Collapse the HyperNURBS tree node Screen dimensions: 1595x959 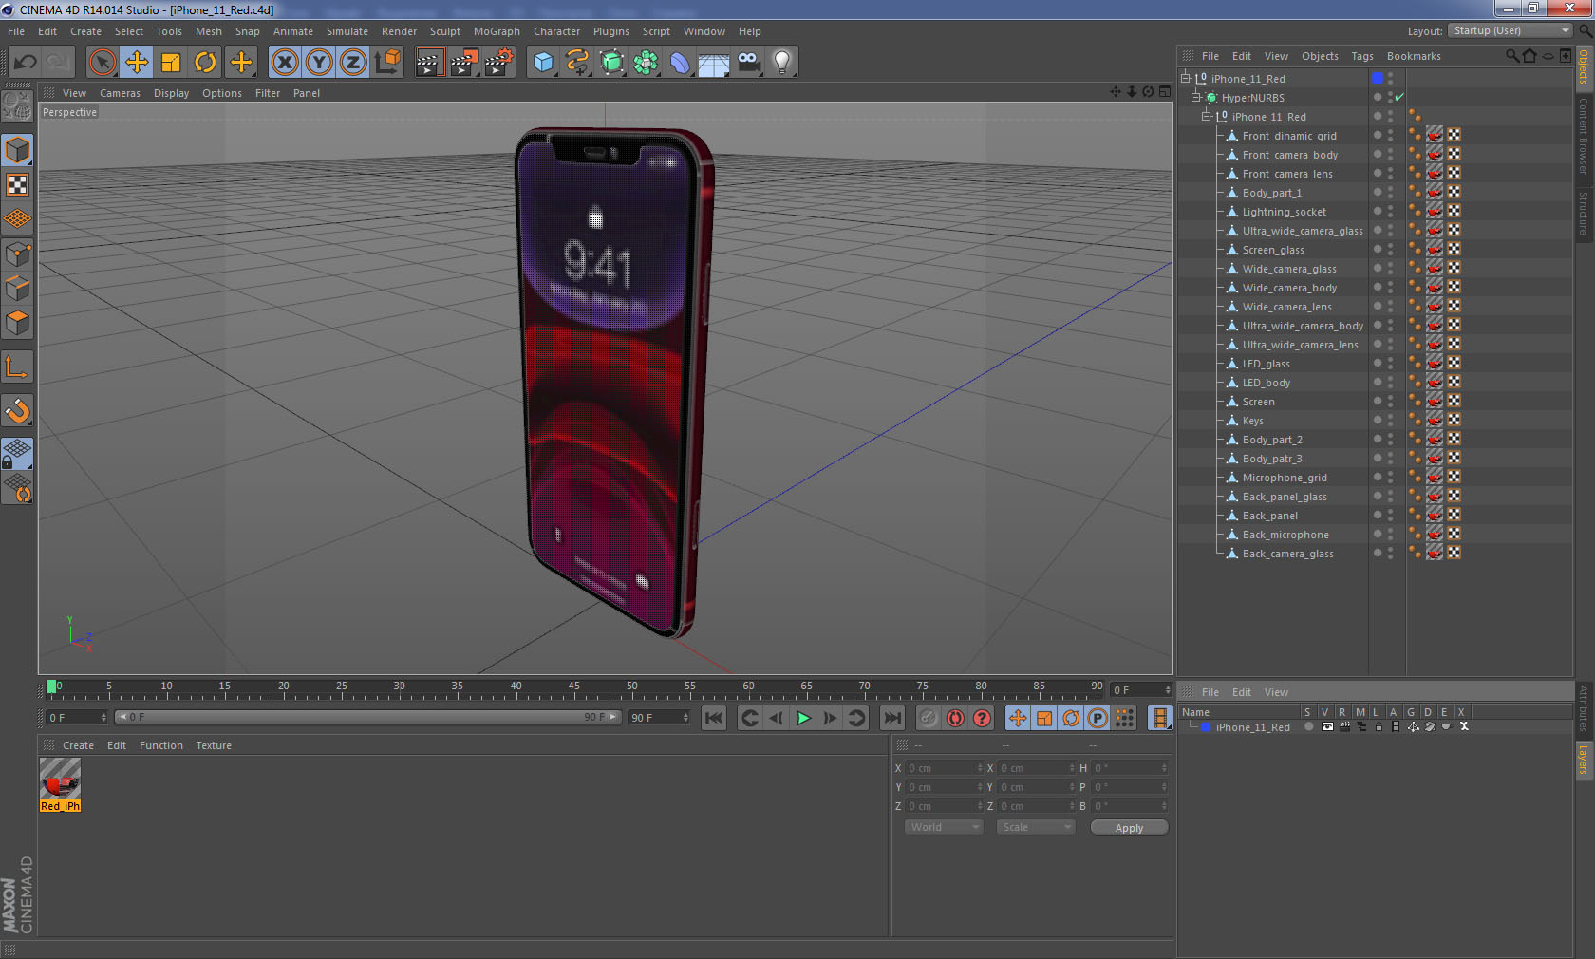pos(1196,98)
